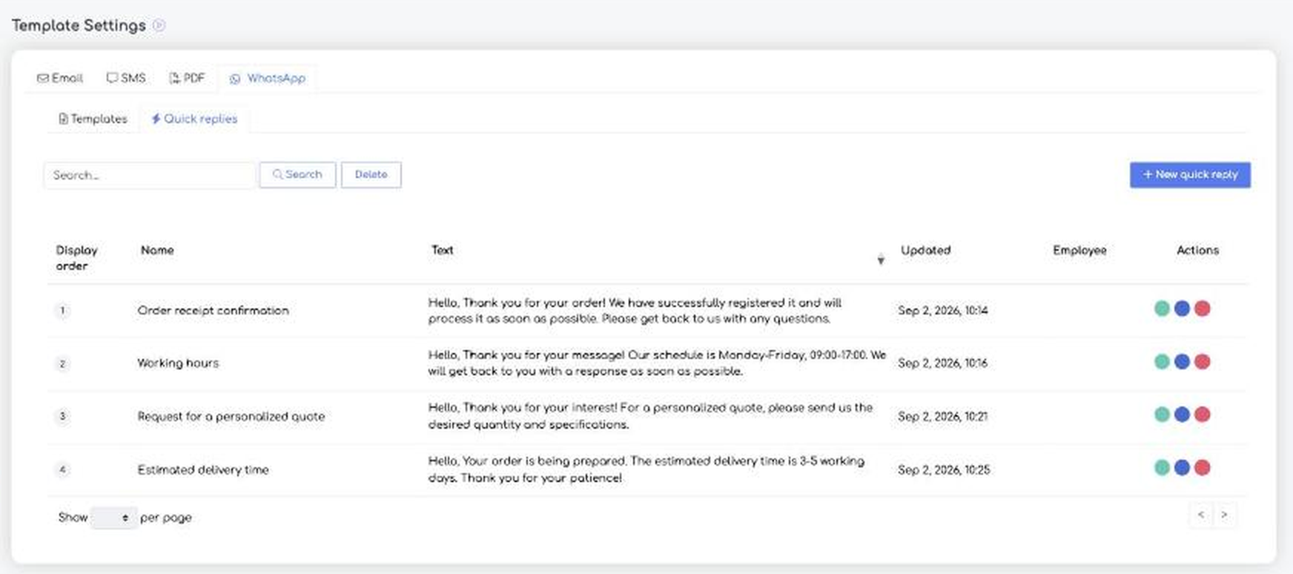Click the Employee column header

(x=1079, y=251)
